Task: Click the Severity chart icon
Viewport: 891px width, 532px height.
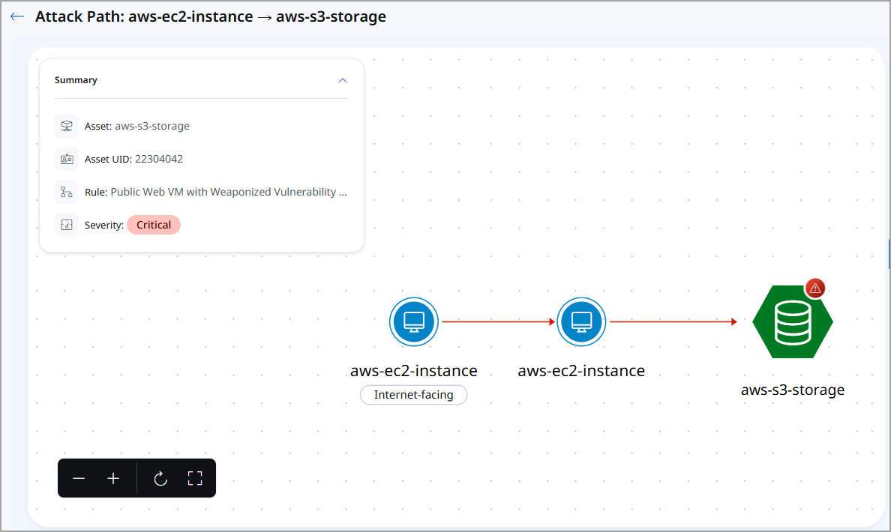Action: point(67,225)
